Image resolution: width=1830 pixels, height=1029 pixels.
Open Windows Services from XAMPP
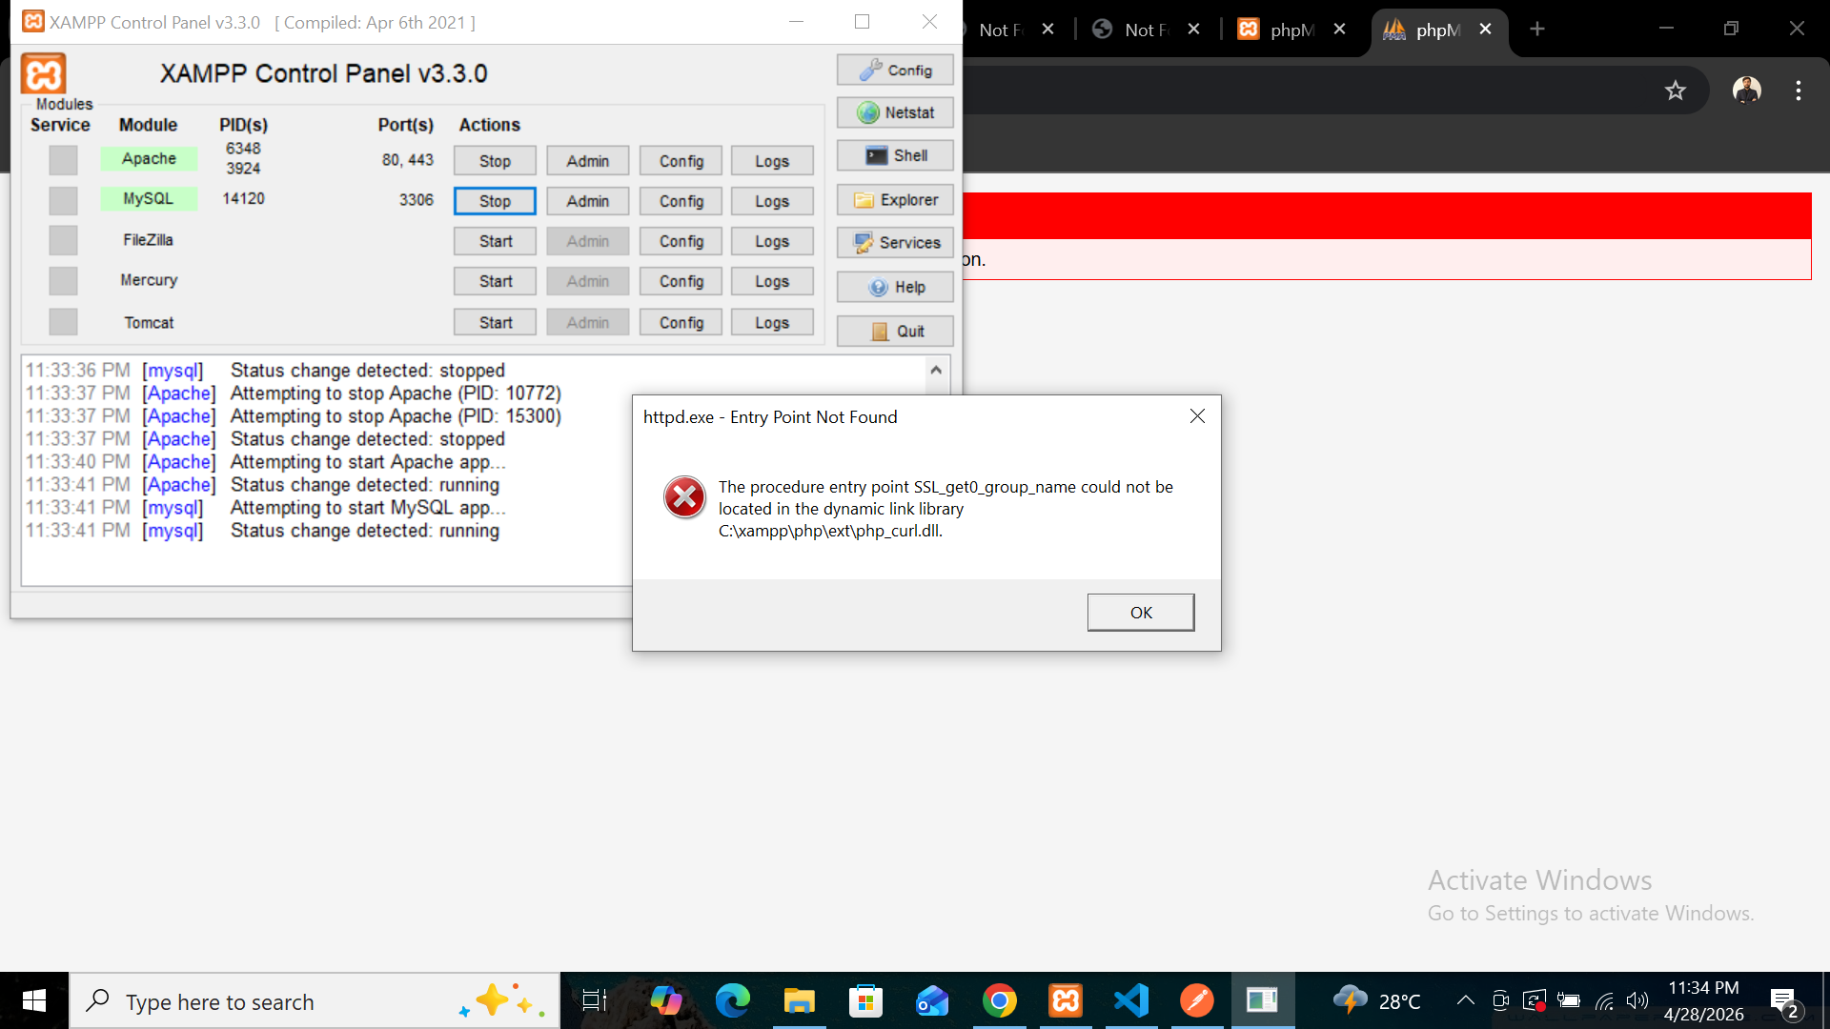[895, 243]
